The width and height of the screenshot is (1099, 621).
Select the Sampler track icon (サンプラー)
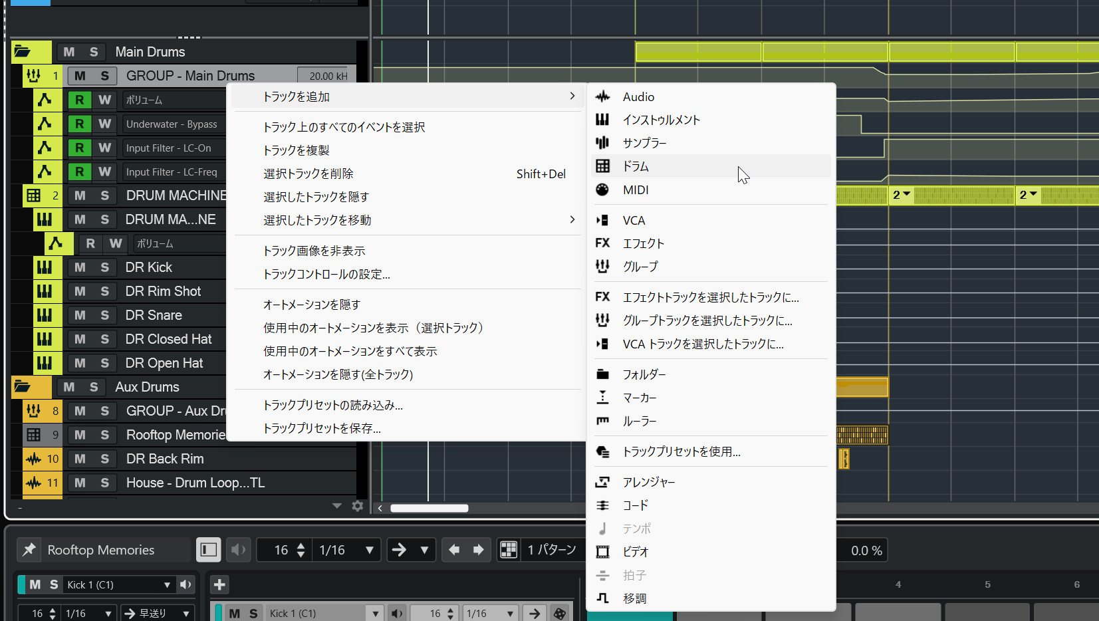(x=602, y=143)
